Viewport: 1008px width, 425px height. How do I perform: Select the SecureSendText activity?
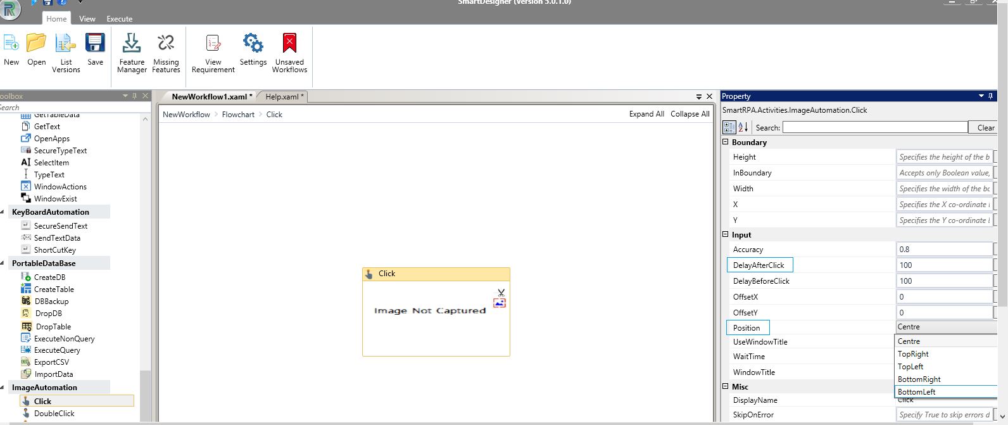[x=61, y=226]
